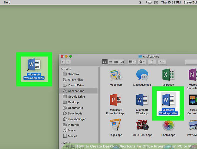Switch Finder to icon view
197x149 pixels.
coord(104,62)
